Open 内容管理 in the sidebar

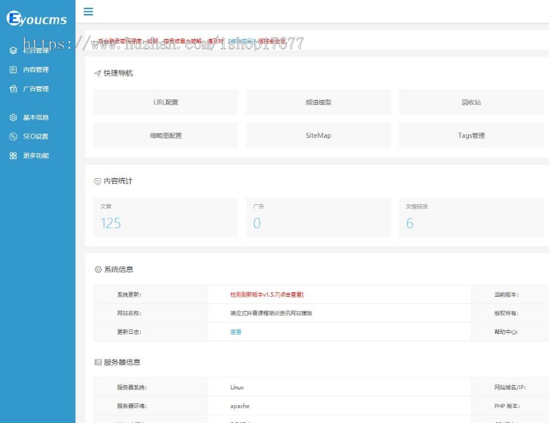point(37,70)
